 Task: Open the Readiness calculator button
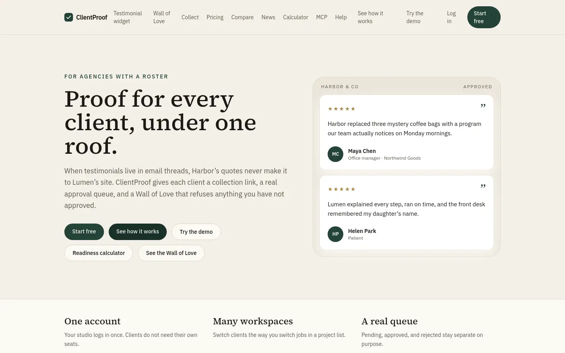(x=99, y=253)
